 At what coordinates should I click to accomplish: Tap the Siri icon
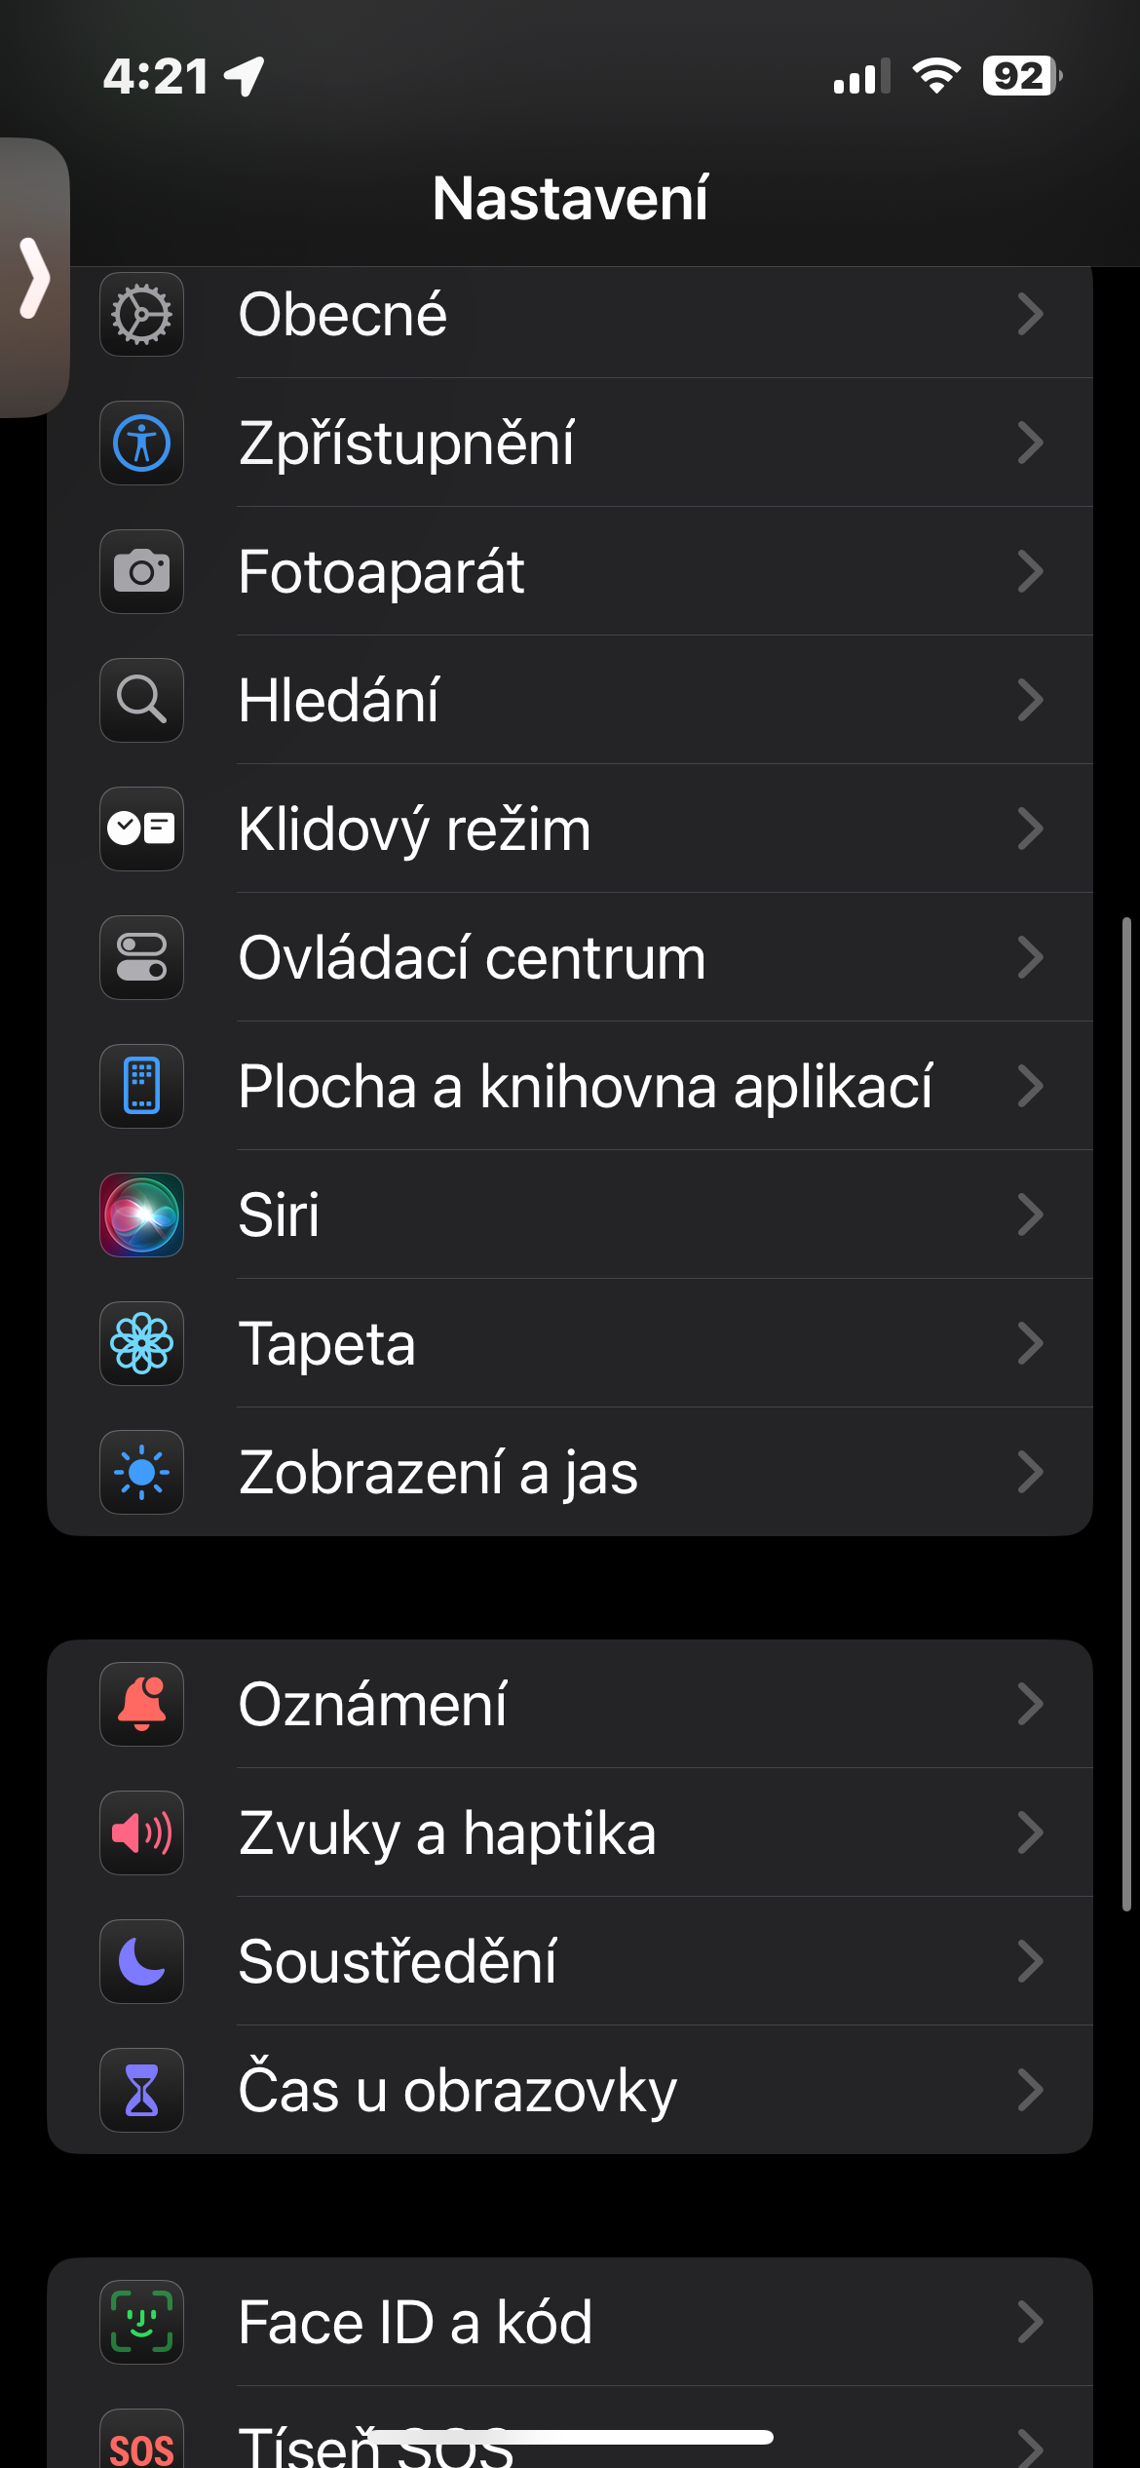click(141, 1215)
